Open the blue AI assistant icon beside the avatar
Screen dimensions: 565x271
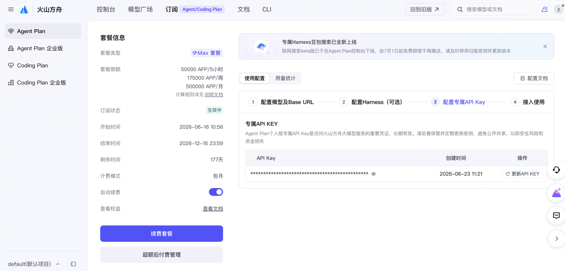point(545,9)
